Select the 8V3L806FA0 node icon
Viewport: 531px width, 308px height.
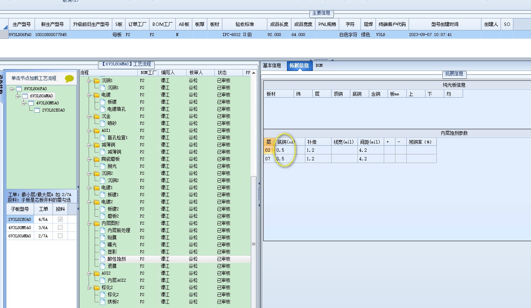click(x=19, y=89)
